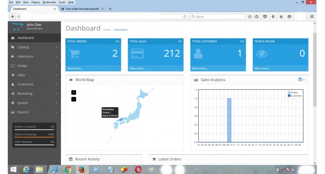325x174 pixels.
Task: Click the Dashboard gauge icon in sidebar
Action: pyautogui.click(x=13, y=38)
